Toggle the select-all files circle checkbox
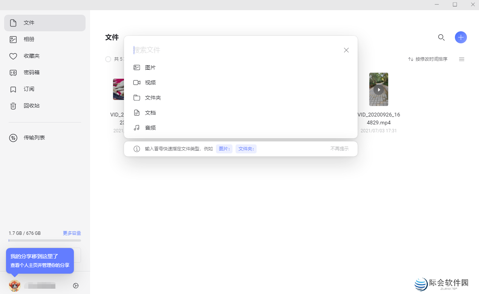Viewport: 479px width, 294px height. (108, 59)
